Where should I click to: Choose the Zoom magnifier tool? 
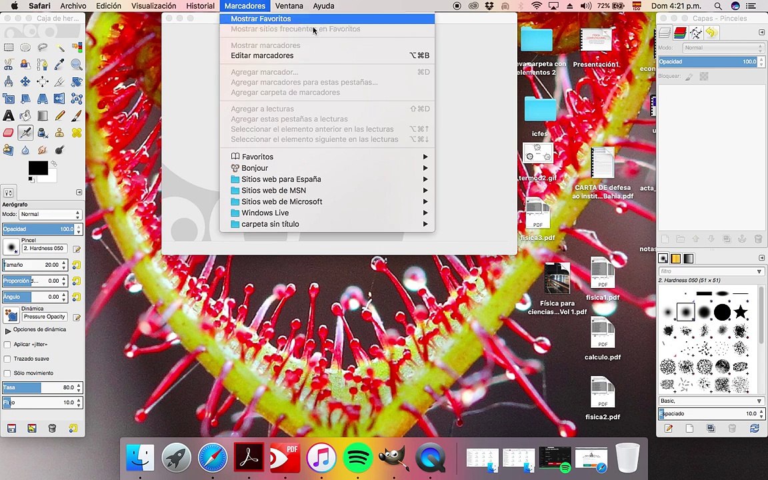(77, 65)
